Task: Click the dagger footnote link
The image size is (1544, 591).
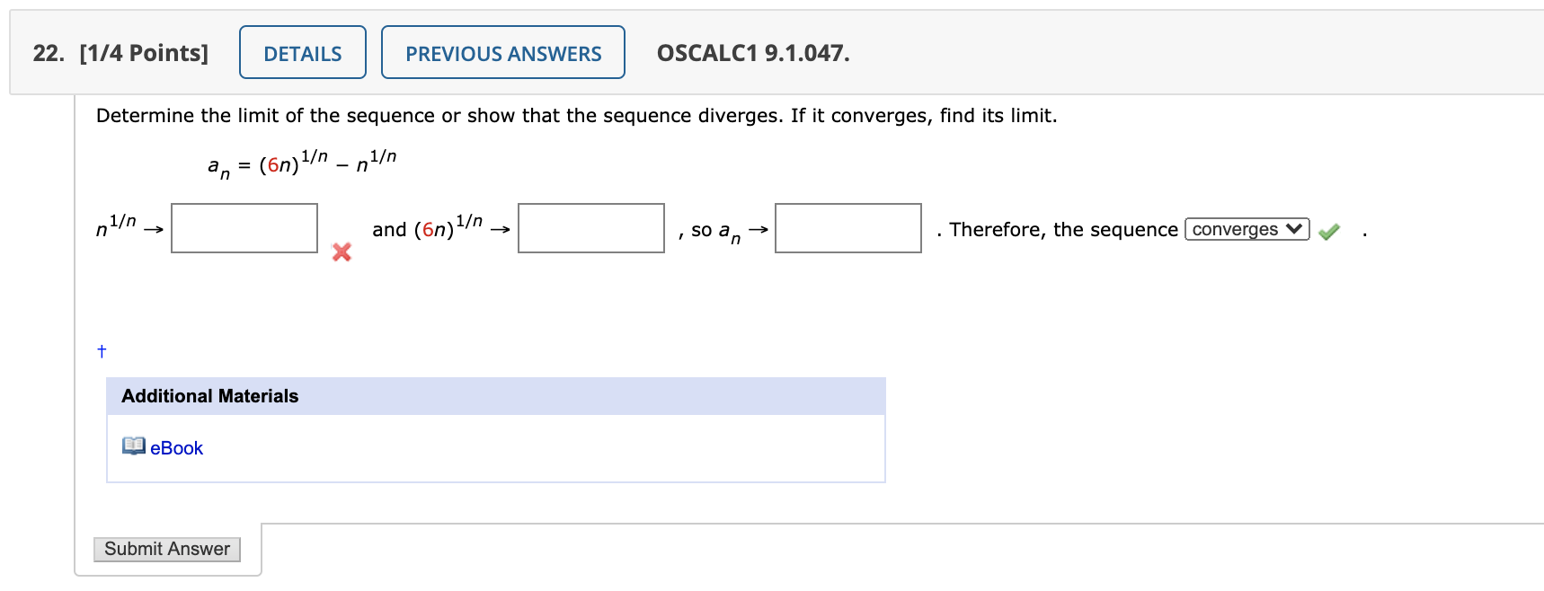Action: (x=101, y=351)
